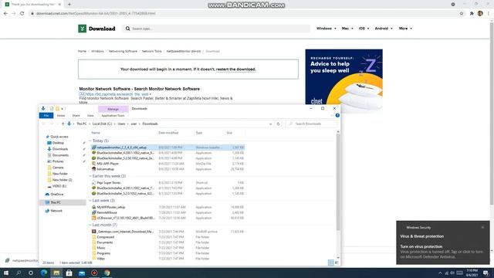Screen dimensions: 494x278
Task: Reload the page in Chrome
Action: (x=22, y=14)
